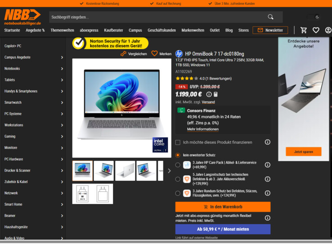Click info icon beside abo.express rental text

point(267,218)
